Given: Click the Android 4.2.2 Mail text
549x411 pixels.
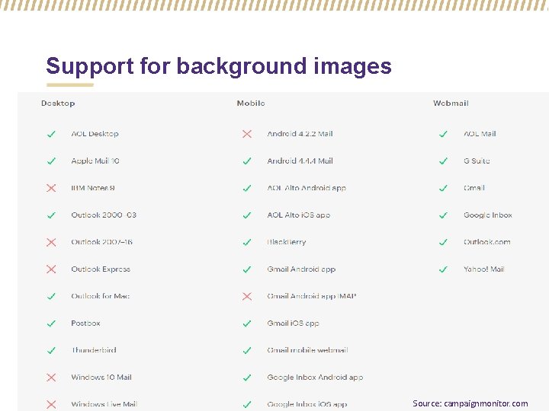Looking at the screenshot, I should (300, 133).
